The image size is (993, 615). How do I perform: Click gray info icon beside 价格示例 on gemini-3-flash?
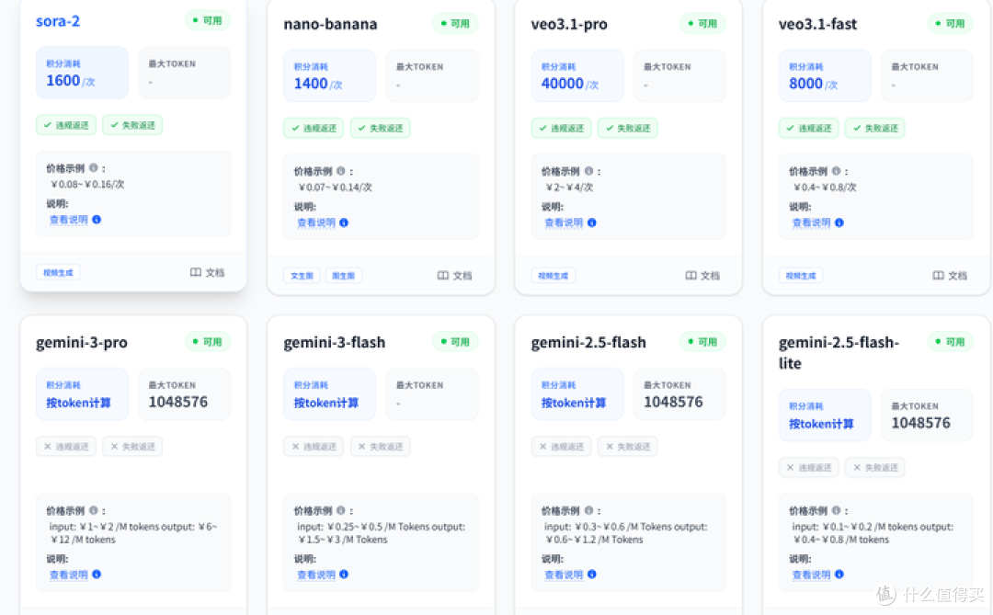click(341, 510)
